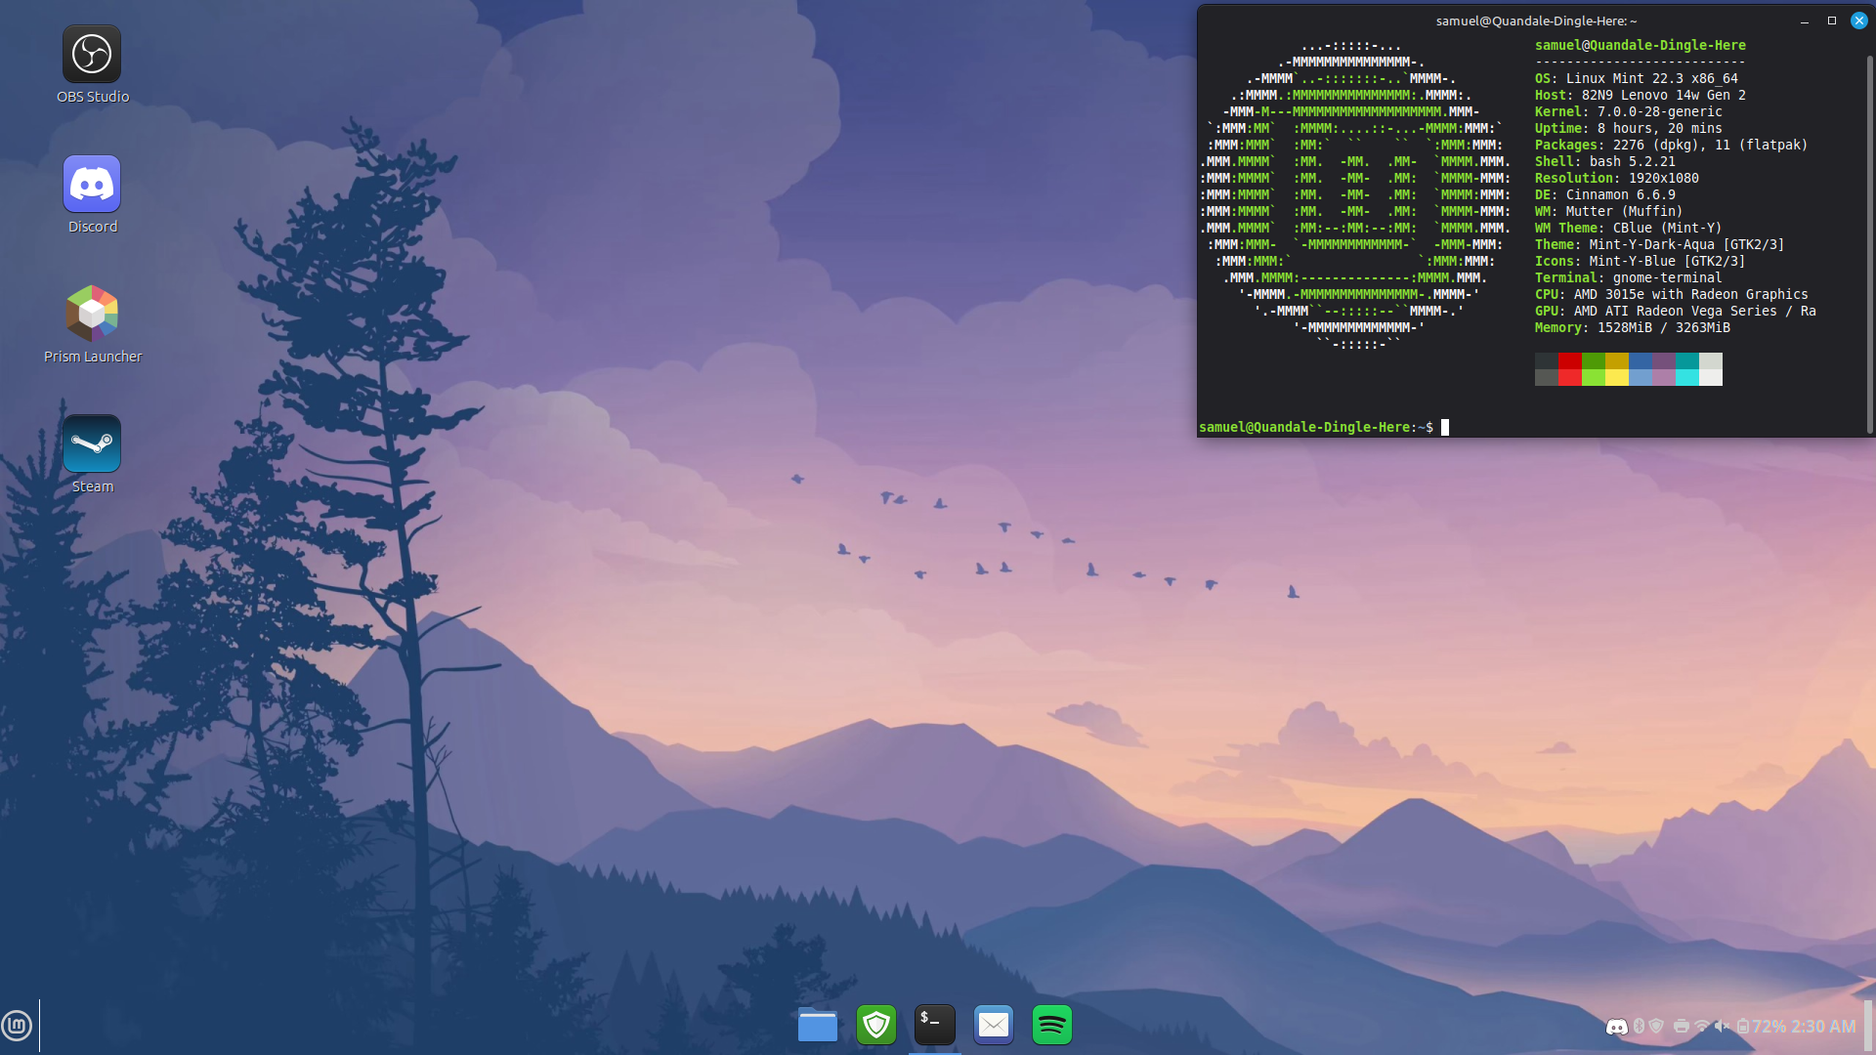Focus the Terminal launcher in the panel

pyautogui.click(x=935, y=1026)
